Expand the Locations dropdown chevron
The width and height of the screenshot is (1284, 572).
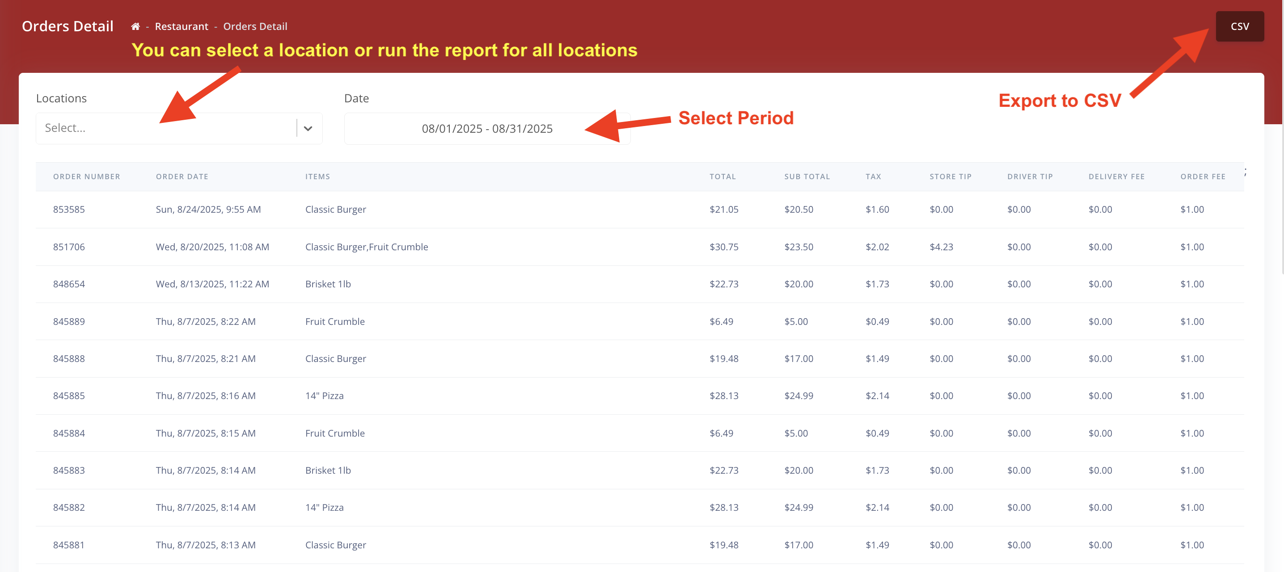tap(308, 129)
